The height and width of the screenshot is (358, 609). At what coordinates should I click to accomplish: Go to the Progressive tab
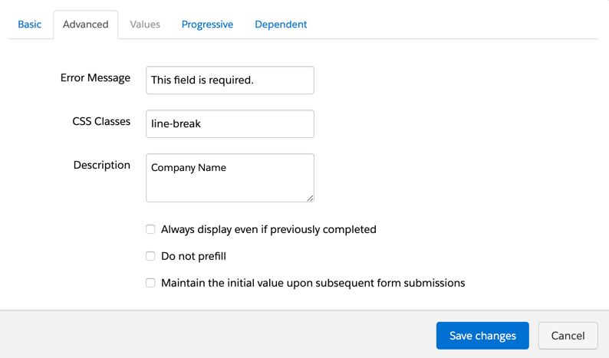pos(207,25)
